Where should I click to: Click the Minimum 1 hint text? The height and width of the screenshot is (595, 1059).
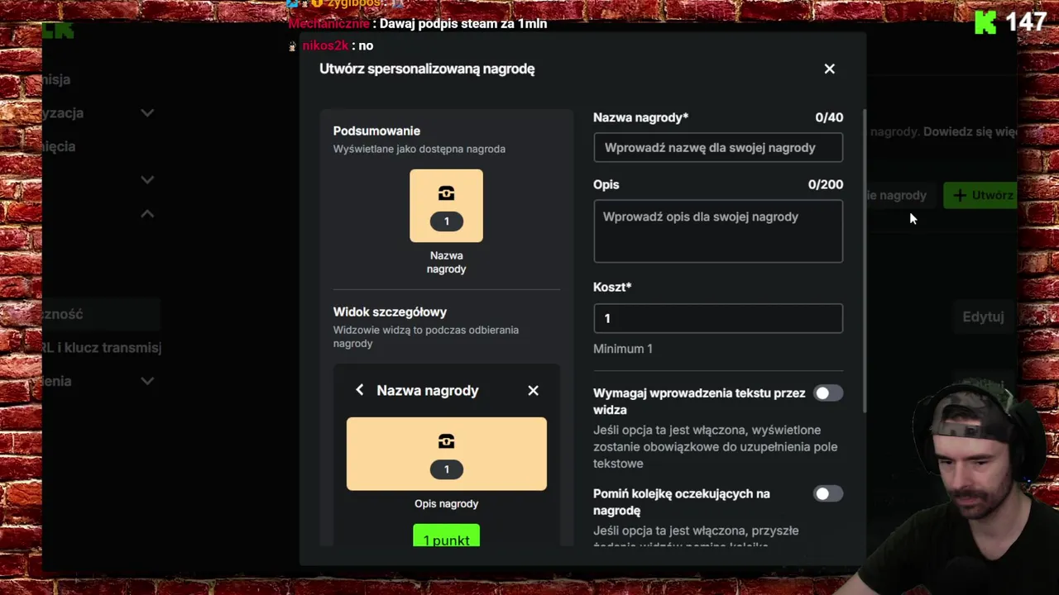click(x=623, y=349)
